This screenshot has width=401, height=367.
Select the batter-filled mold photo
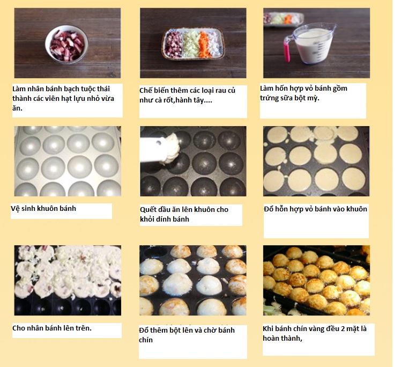[316, 162]
